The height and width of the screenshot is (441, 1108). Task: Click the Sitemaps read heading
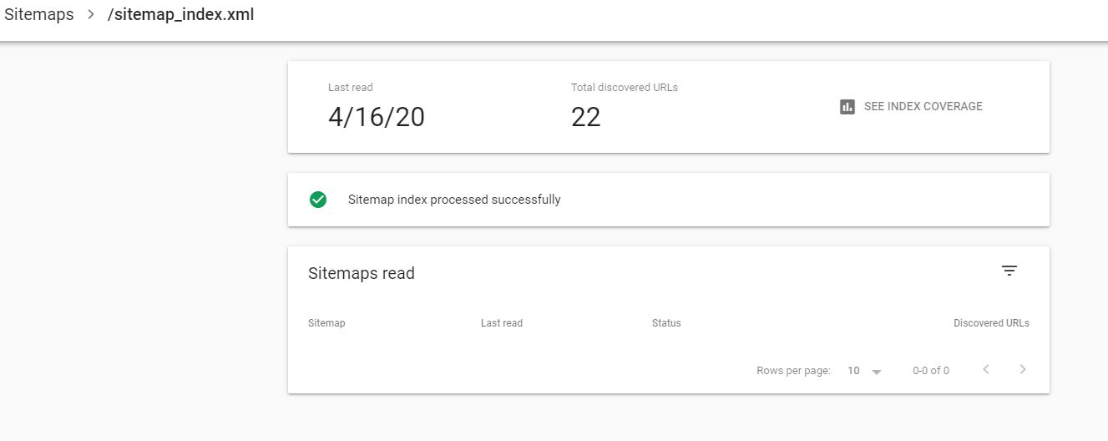click(362, 273)
